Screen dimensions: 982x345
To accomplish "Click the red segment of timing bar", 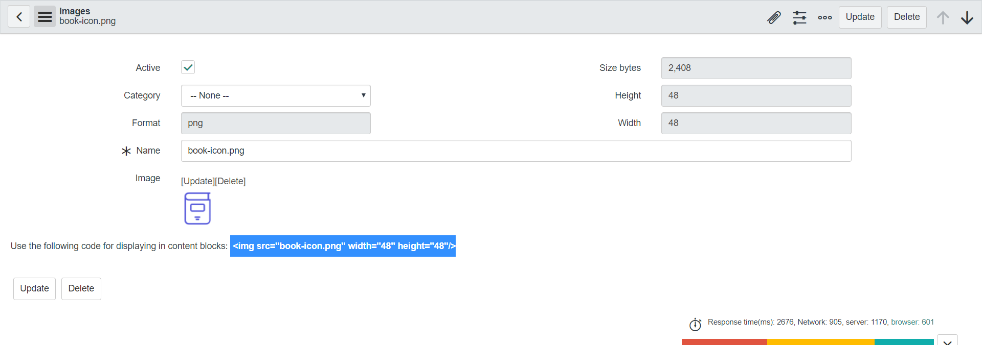I will coord(724,342).
